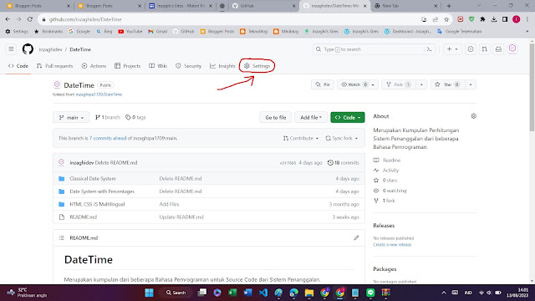Open the 0 tags link
Viewport: 535px width, 301px height.
(135, 117)
